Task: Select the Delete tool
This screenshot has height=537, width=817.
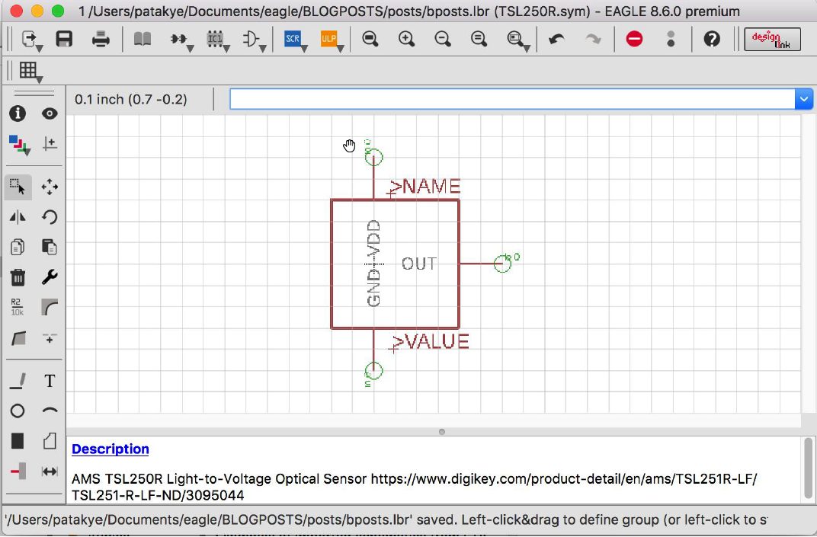Action: coord(16,277)
